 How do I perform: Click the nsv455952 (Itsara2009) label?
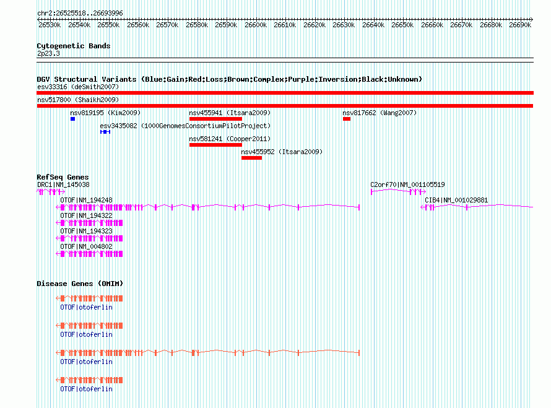pos(282,152)
